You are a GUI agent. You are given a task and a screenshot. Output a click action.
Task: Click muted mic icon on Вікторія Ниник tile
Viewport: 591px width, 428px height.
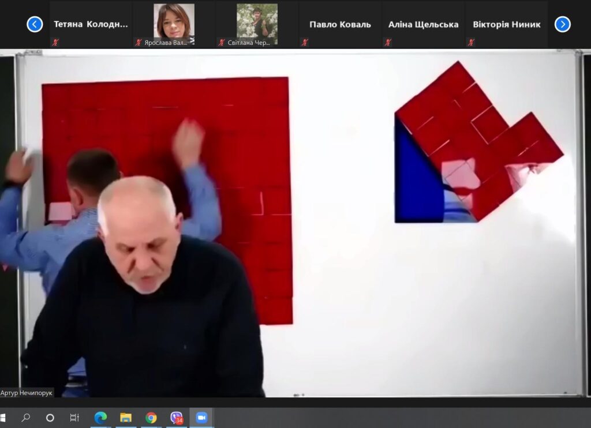click(471, 42)
